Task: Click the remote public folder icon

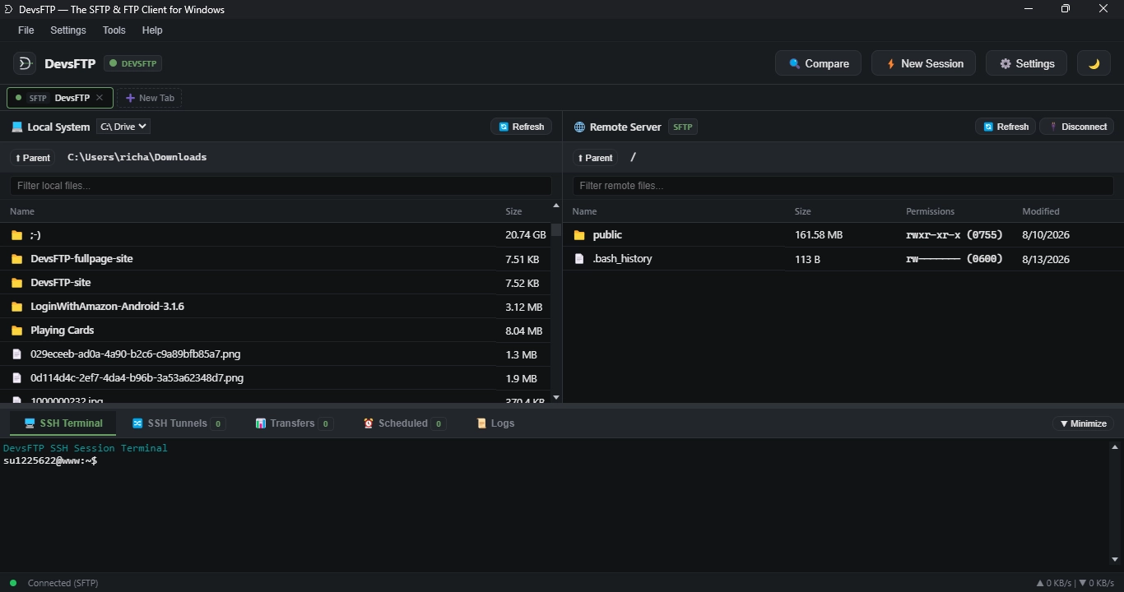Action: 579,235
